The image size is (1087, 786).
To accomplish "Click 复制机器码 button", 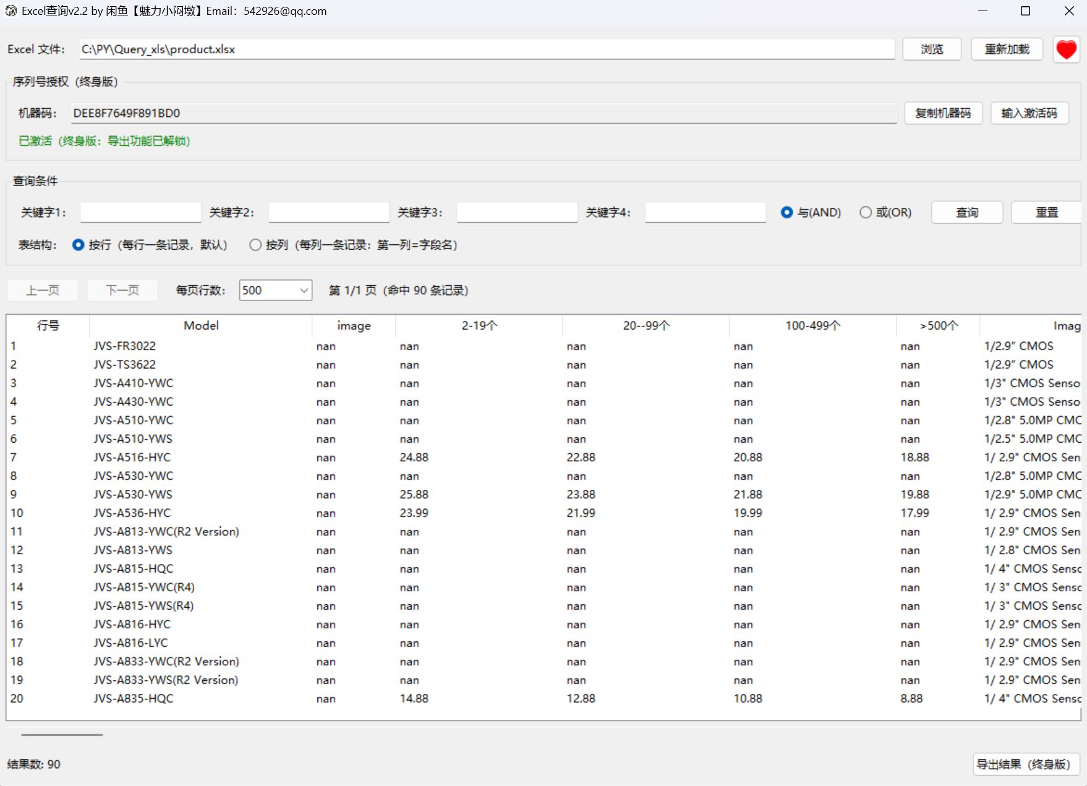I will (x=943, y=113).
